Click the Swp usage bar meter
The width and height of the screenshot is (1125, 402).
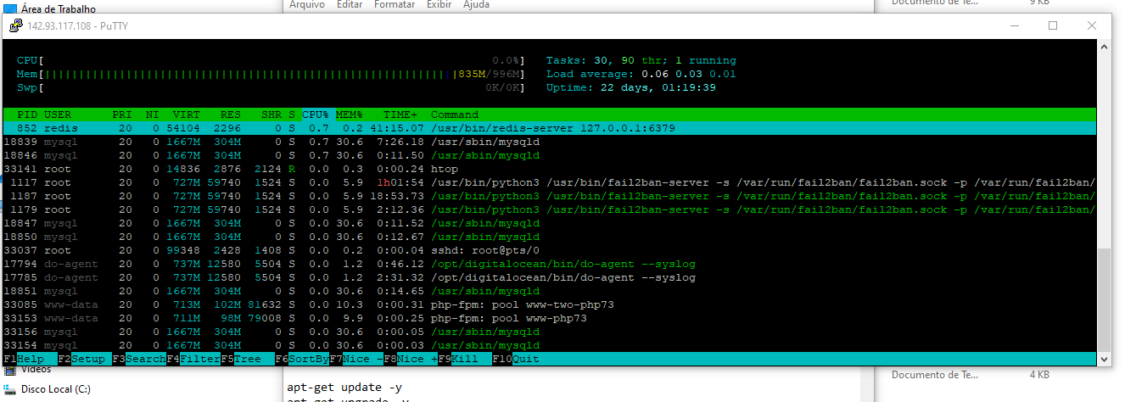pyautogui.click(x=271, y=87)
